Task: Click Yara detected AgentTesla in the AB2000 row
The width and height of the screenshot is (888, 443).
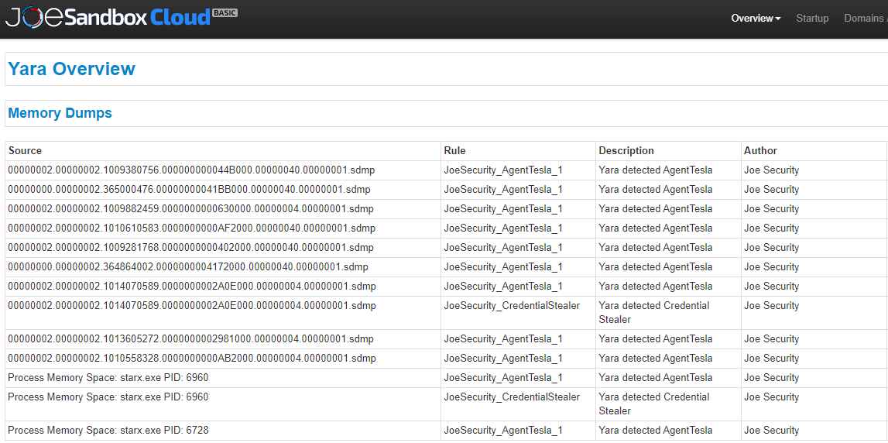Action: click(655, 358)
